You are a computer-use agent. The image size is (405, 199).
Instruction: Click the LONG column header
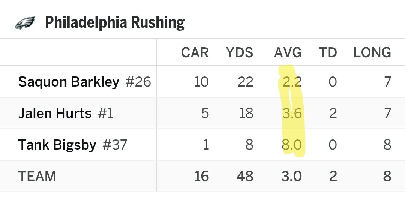click(372, 53)
